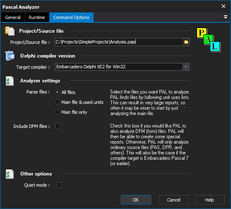
Task: Click into the Project/Source file path field
Action: click(119, 42)
